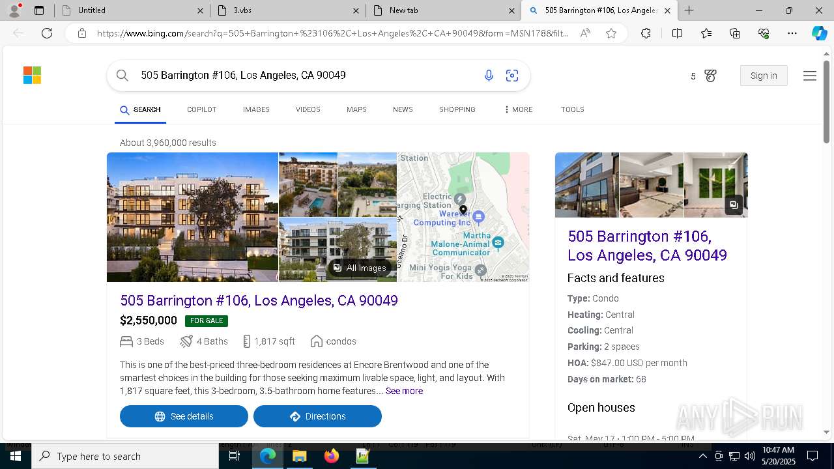Open the map thumbnail of location
834x469 pixels.
coord(463,217)
